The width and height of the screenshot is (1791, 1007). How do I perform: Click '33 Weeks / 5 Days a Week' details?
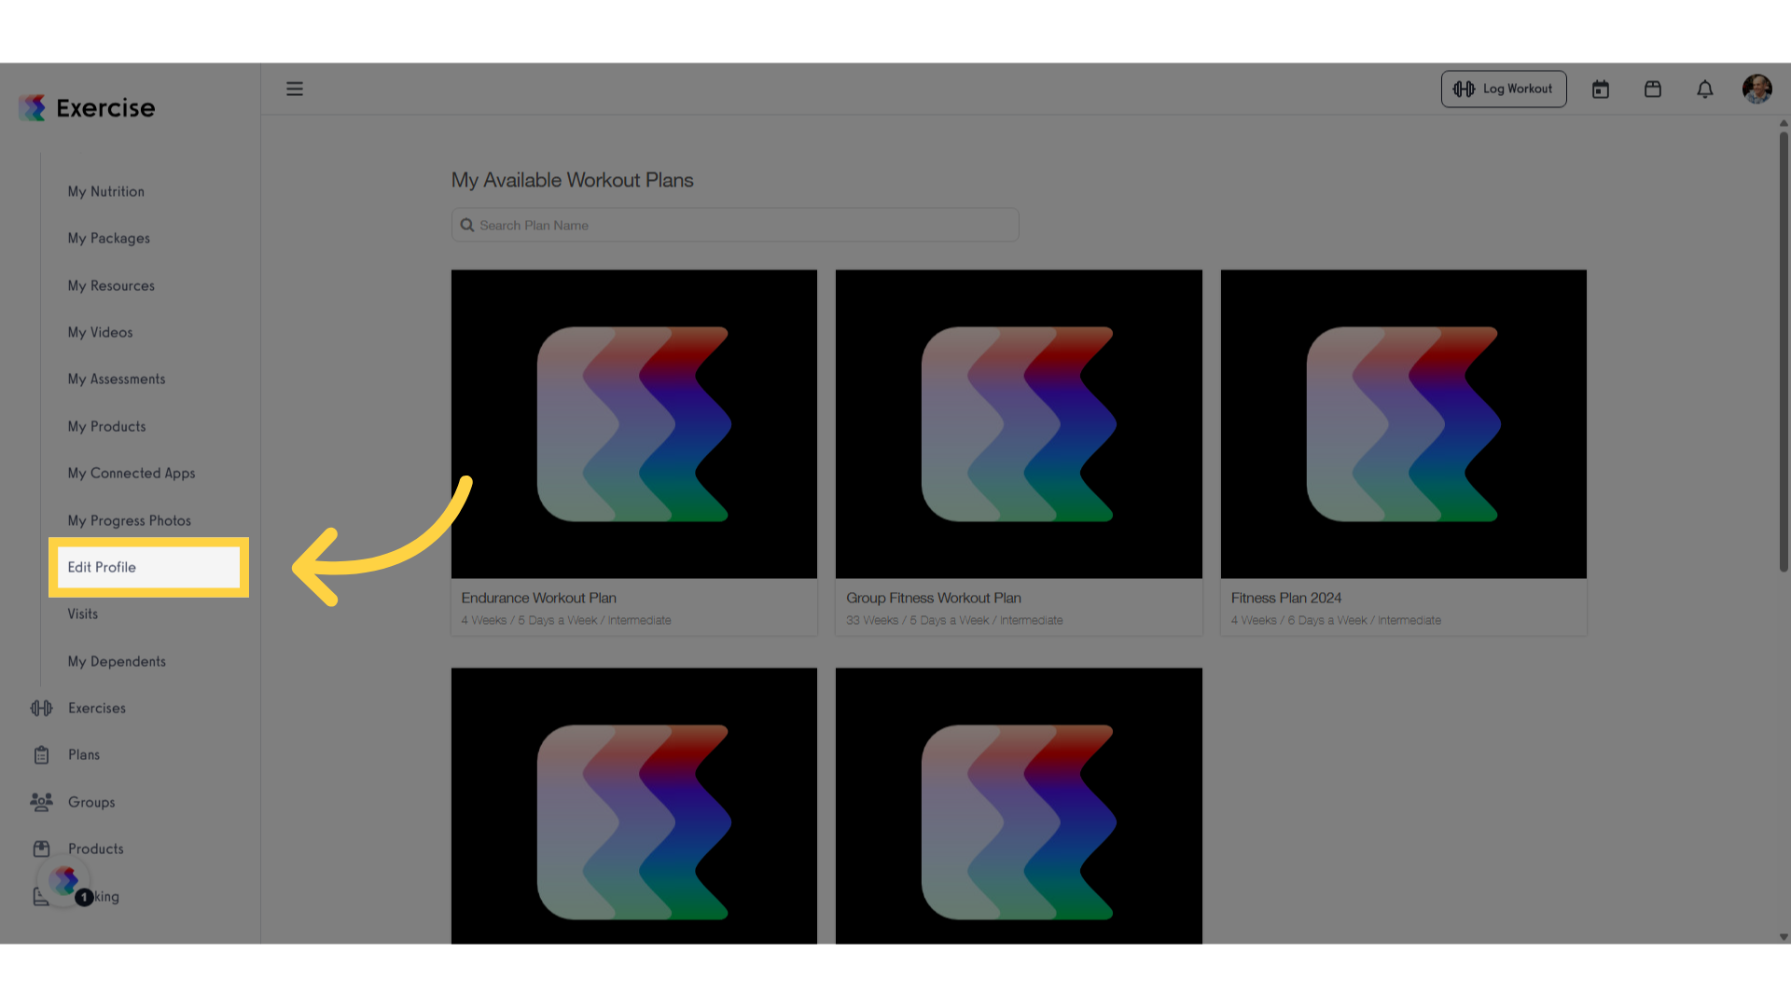(954, 621)
